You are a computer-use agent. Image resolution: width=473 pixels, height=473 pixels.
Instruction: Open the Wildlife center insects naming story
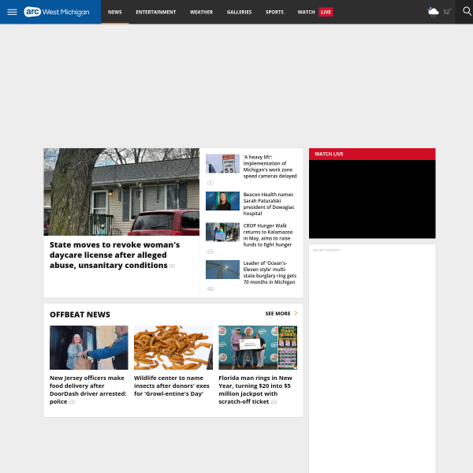(172, 385)
